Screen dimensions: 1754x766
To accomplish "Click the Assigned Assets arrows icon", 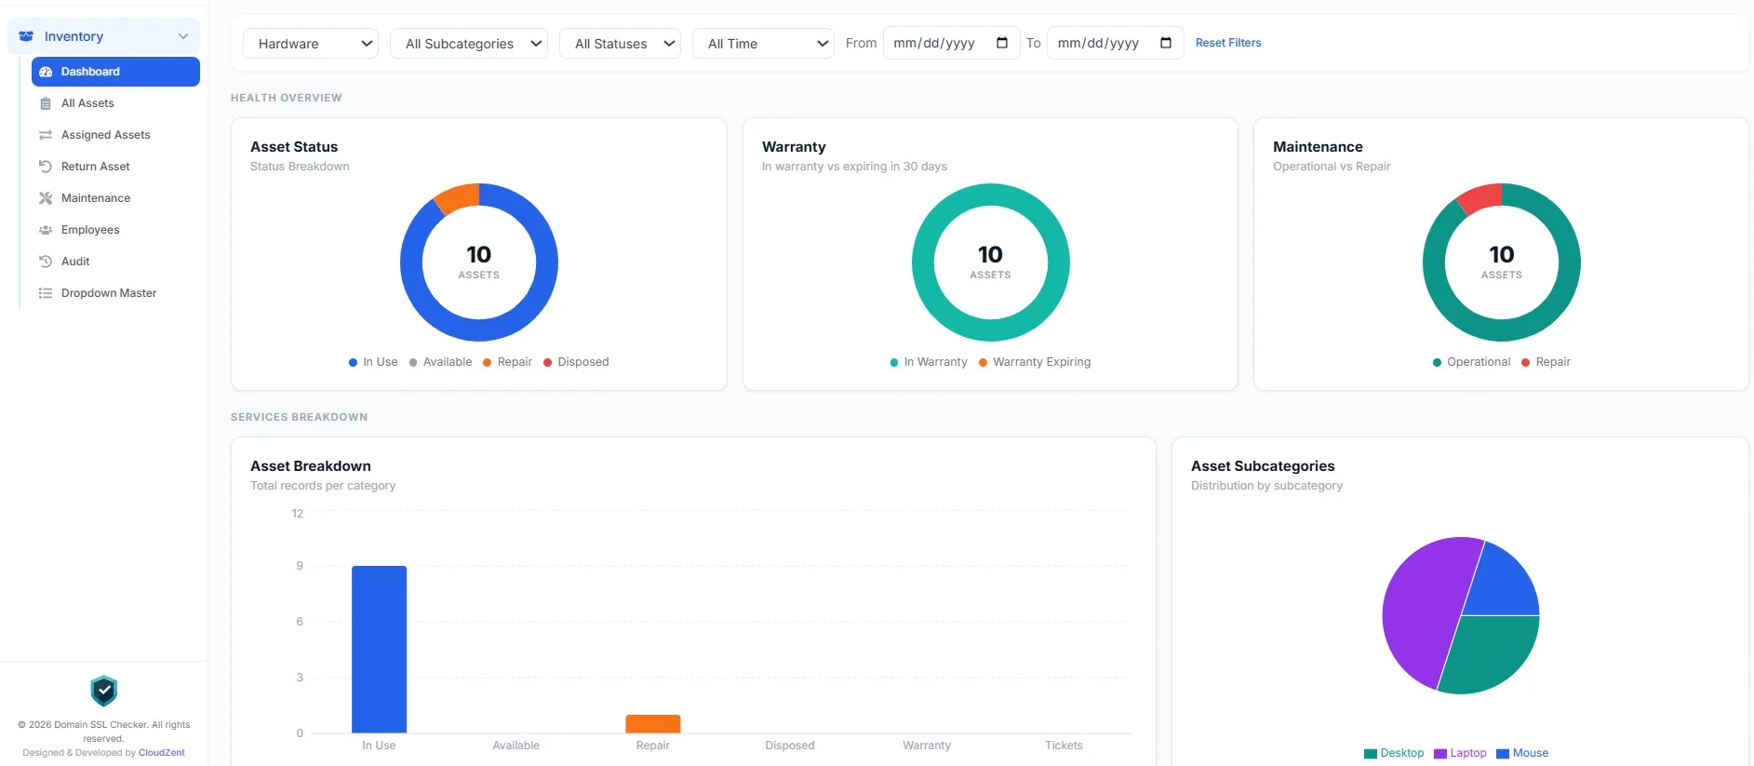I will tap(46, 135).
